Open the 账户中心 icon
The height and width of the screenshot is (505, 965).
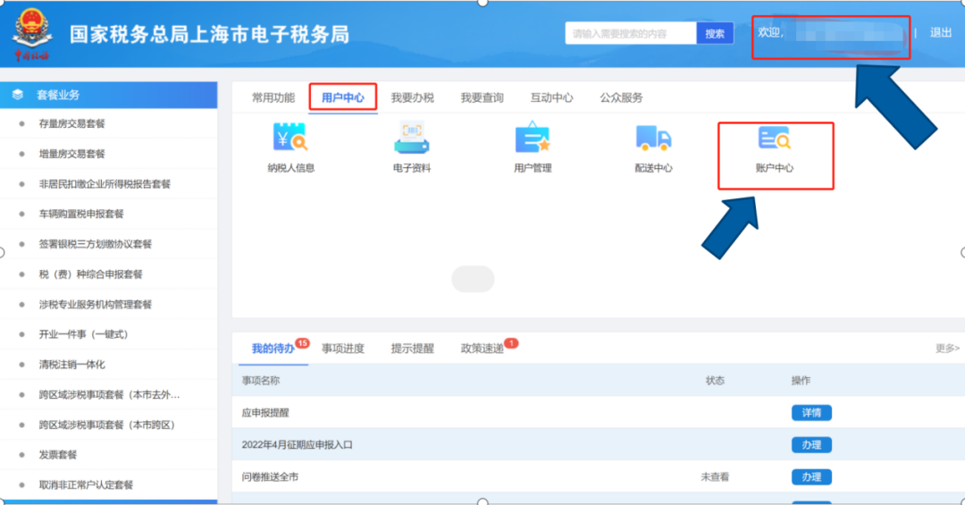774,138
